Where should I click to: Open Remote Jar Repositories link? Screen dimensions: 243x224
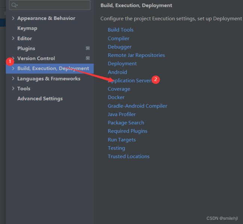(136, 55)
